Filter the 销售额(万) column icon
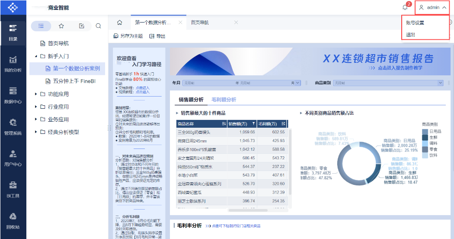 pos(254,124)
